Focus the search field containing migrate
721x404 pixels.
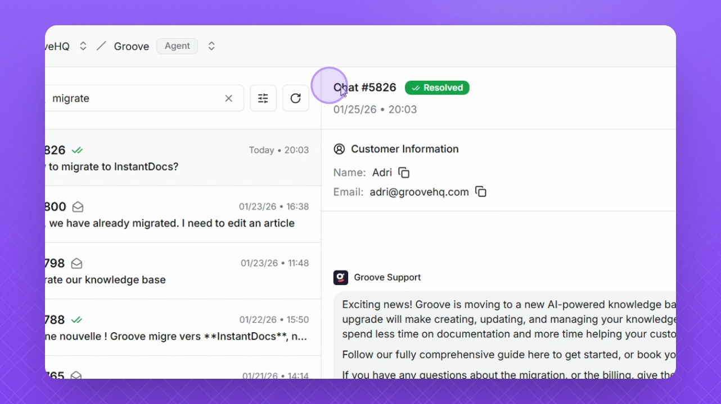click(145, 98)
